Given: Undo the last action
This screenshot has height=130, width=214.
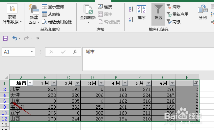Looking at the screenshot, I should (15, 38).
